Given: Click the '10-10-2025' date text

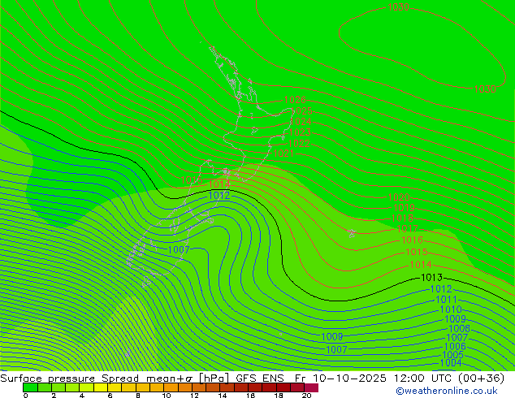Looking at the screenshot, I should coord(349,379).
